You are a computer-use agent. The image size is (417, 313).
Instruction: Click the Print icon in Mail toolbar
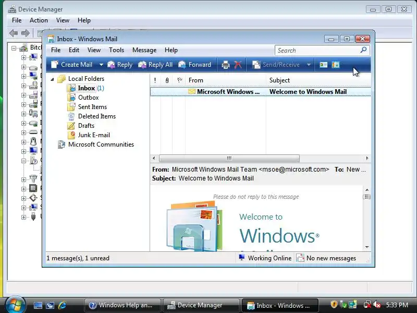point(226,65)
